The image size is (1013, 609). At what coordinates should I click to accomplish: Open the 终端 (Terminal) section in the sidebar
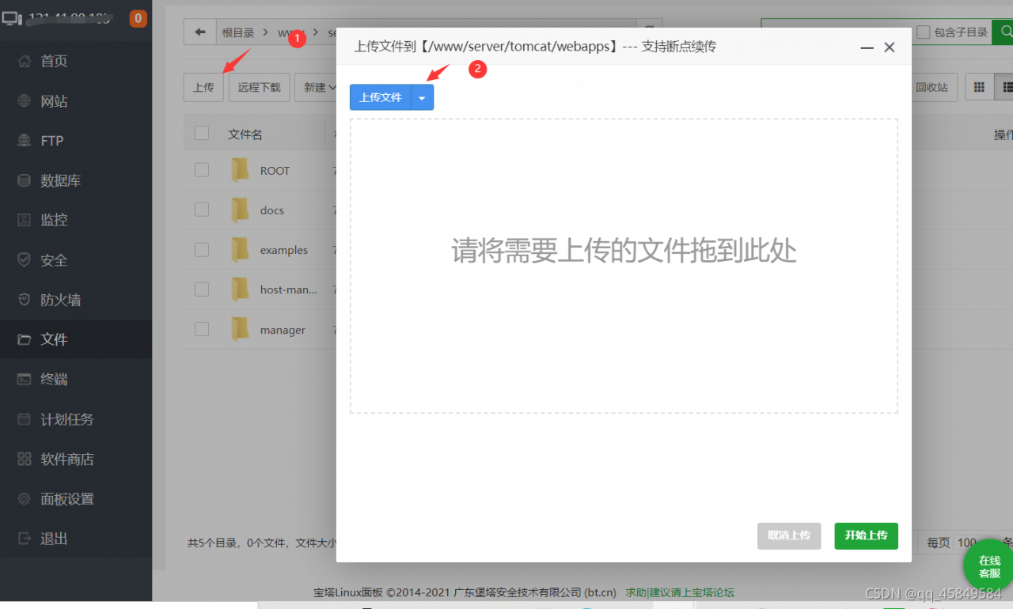click(54, 379)
